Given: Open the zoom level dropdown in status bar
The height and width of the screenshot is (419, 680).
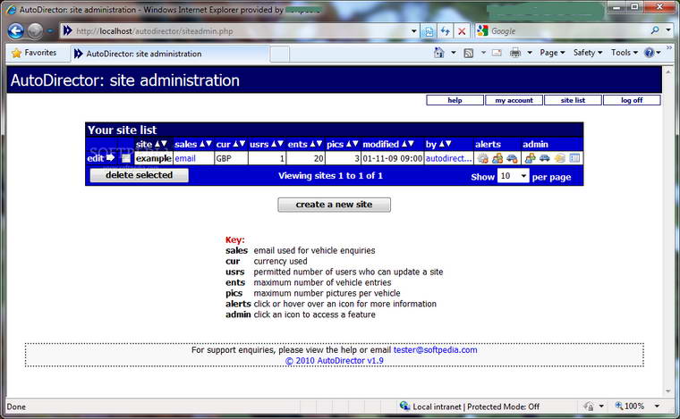Looking at the screenshot, I should [x=657, y=406].
